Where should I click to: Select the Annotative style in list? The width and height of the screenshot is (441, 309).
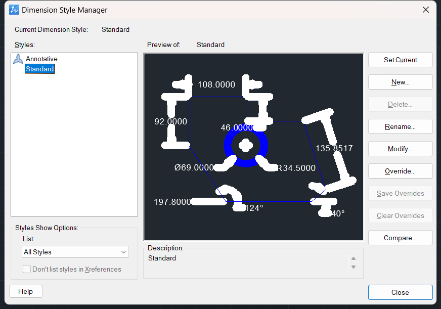pyautogui.click(x=41, y=59)
